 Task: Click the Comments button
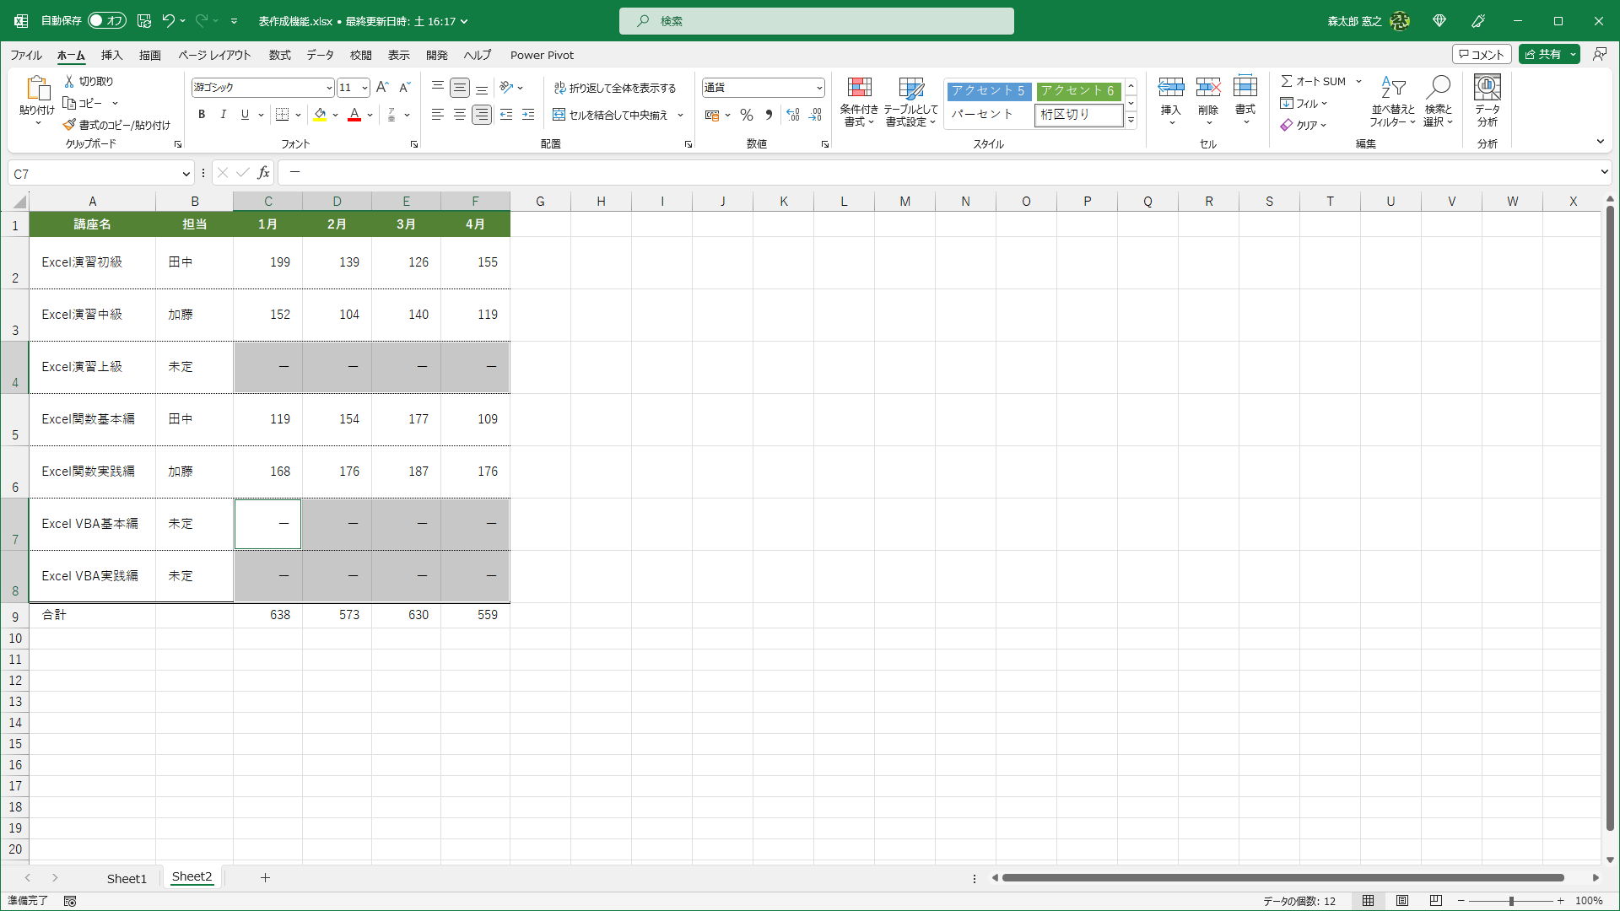pos(1482,54)
